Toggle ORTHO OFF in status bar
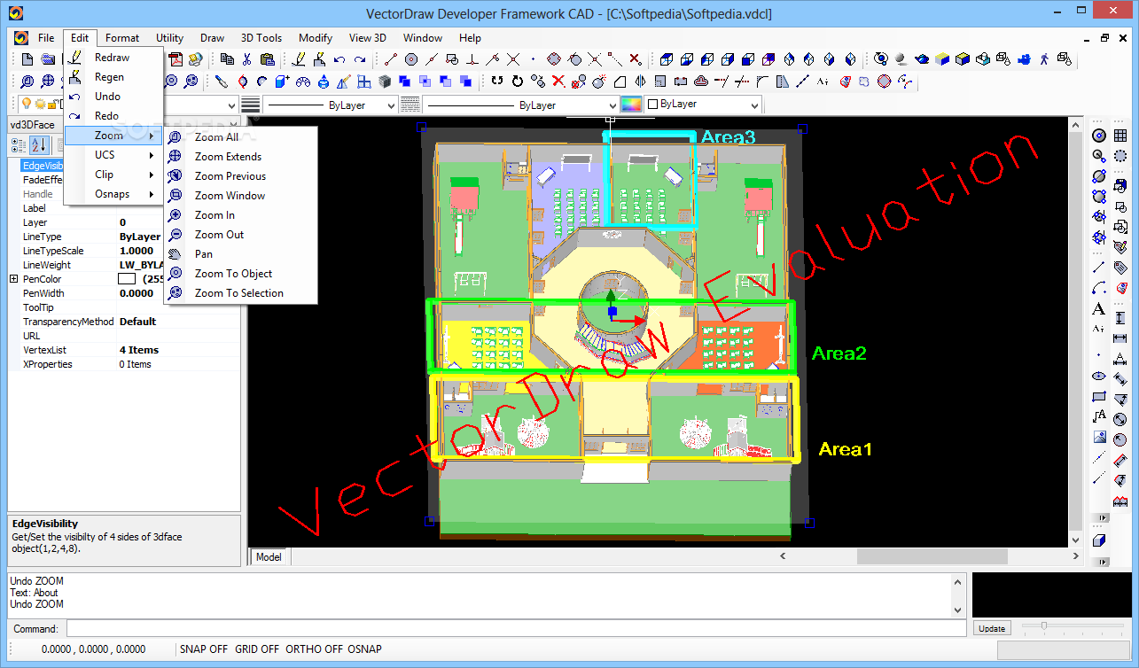This screenshot has width=1139, height=668. (314, 649)
